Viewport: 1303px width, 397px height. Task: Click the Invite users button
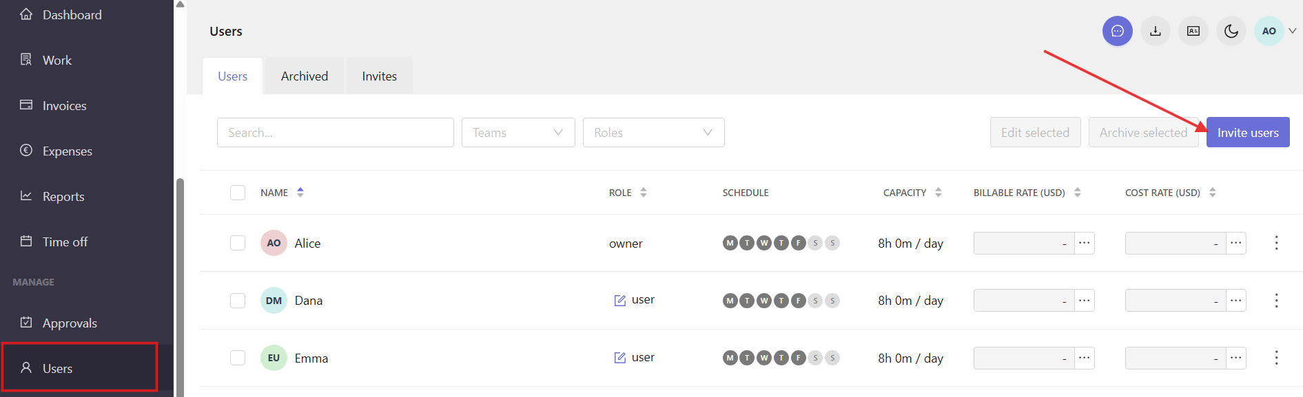click(1248, 132)
